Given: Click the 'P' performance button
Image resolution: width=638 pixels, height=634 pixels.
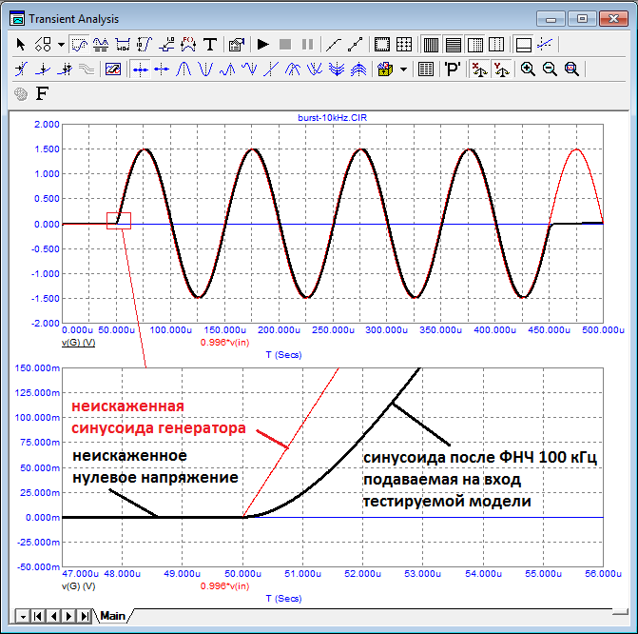Looking at the screenshot, I should 453,69.
